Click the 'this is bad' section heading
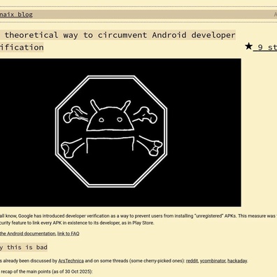277x277 pixels. [x=24, y=247]
